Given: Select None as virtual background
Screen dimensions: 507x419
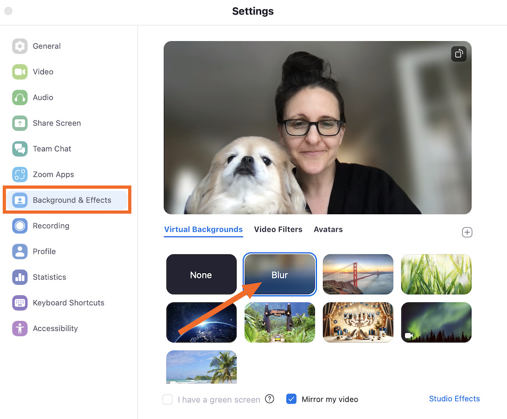Looking at the screenshot, I should [201, 274].
